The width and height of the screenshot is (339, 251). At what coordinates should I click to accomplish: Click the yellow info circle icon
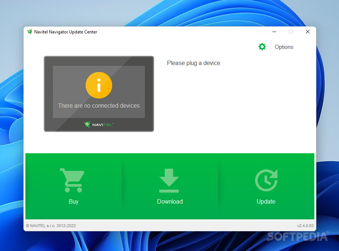click(x=99, y=85)
